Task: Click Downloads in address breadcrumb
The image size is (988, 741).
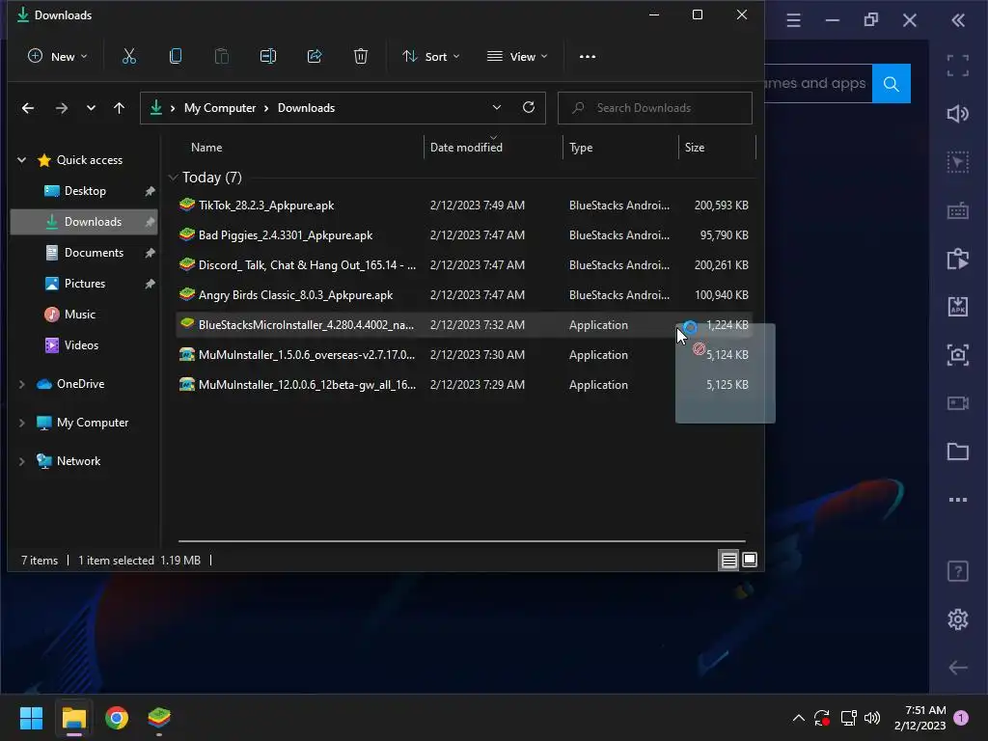Action: click(306, 108)
